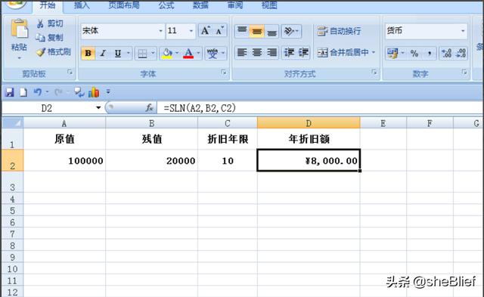This screenshot has width=484, height=297.
Task: Open the 页面布局 tab
Action: 124,5
